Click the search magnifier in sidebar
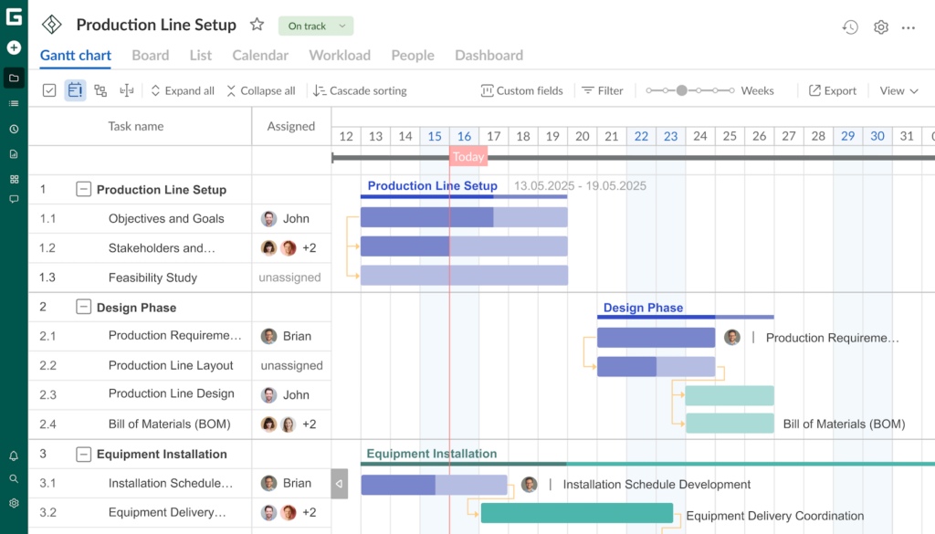 (14, 478)
